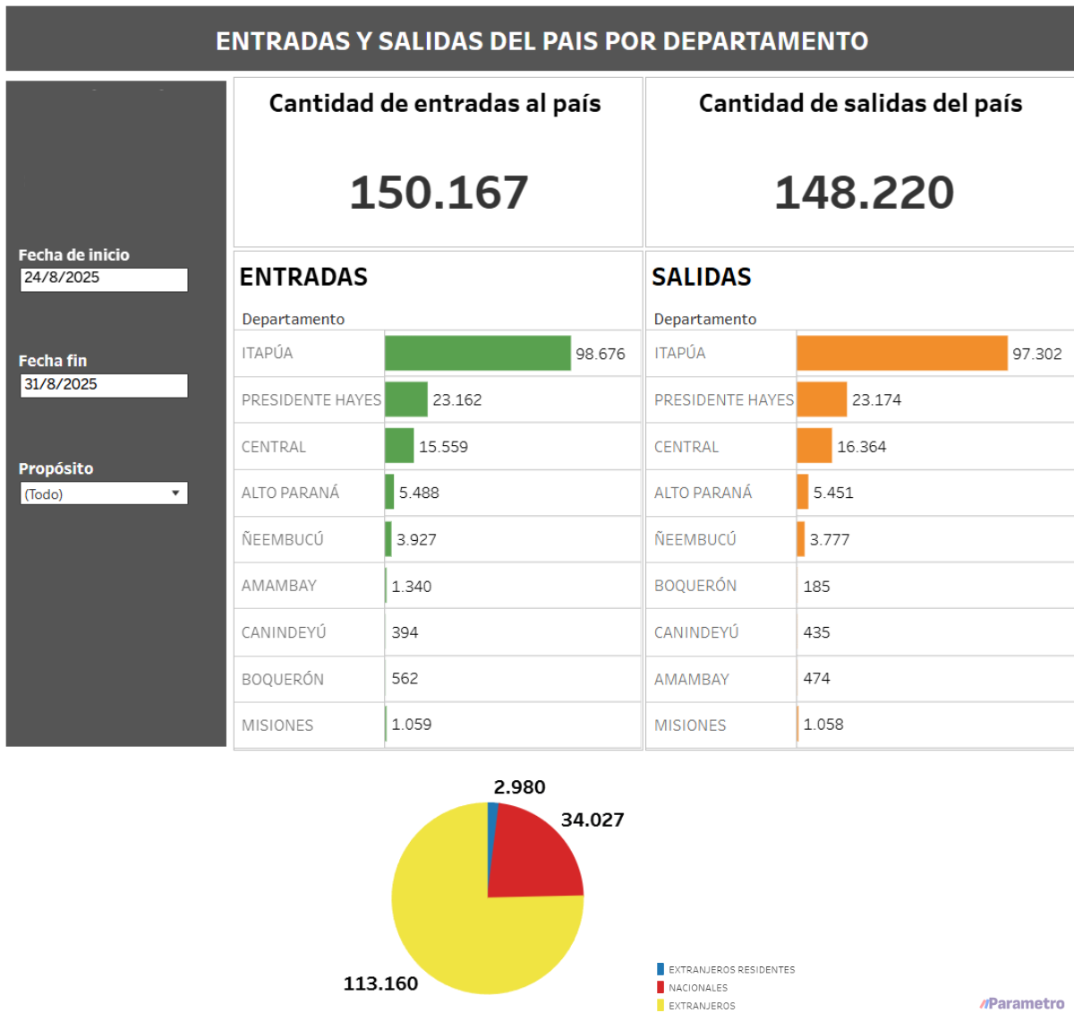This screenshot has height=1030, width=1074.
Task: Click the yellow EXTRANJEROS legend swatch
Action: pos(661,1005)
